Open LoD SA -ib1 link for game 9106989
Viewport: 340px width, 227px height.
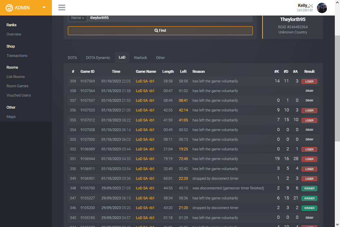145,149
